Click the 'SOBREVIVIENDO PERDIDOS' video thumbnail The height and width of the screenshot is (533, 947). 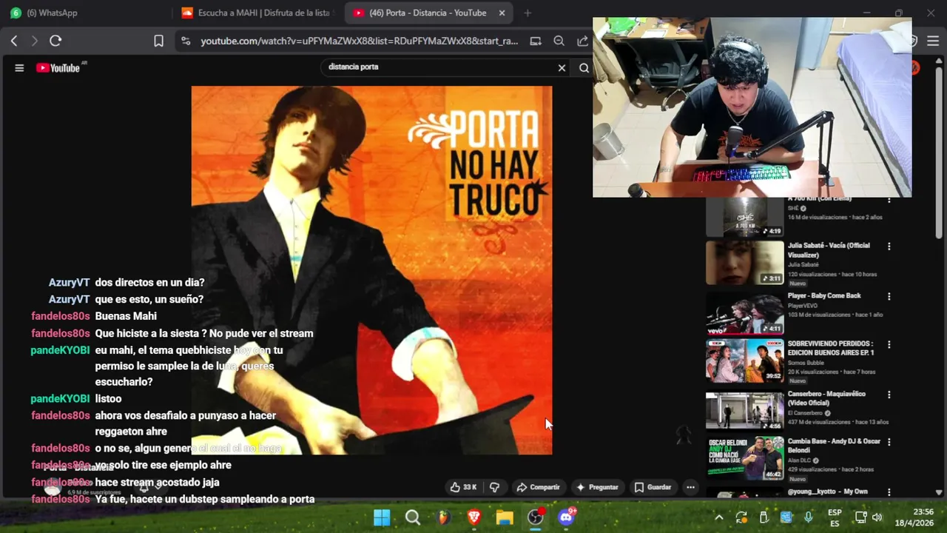[x=744, y=361]
